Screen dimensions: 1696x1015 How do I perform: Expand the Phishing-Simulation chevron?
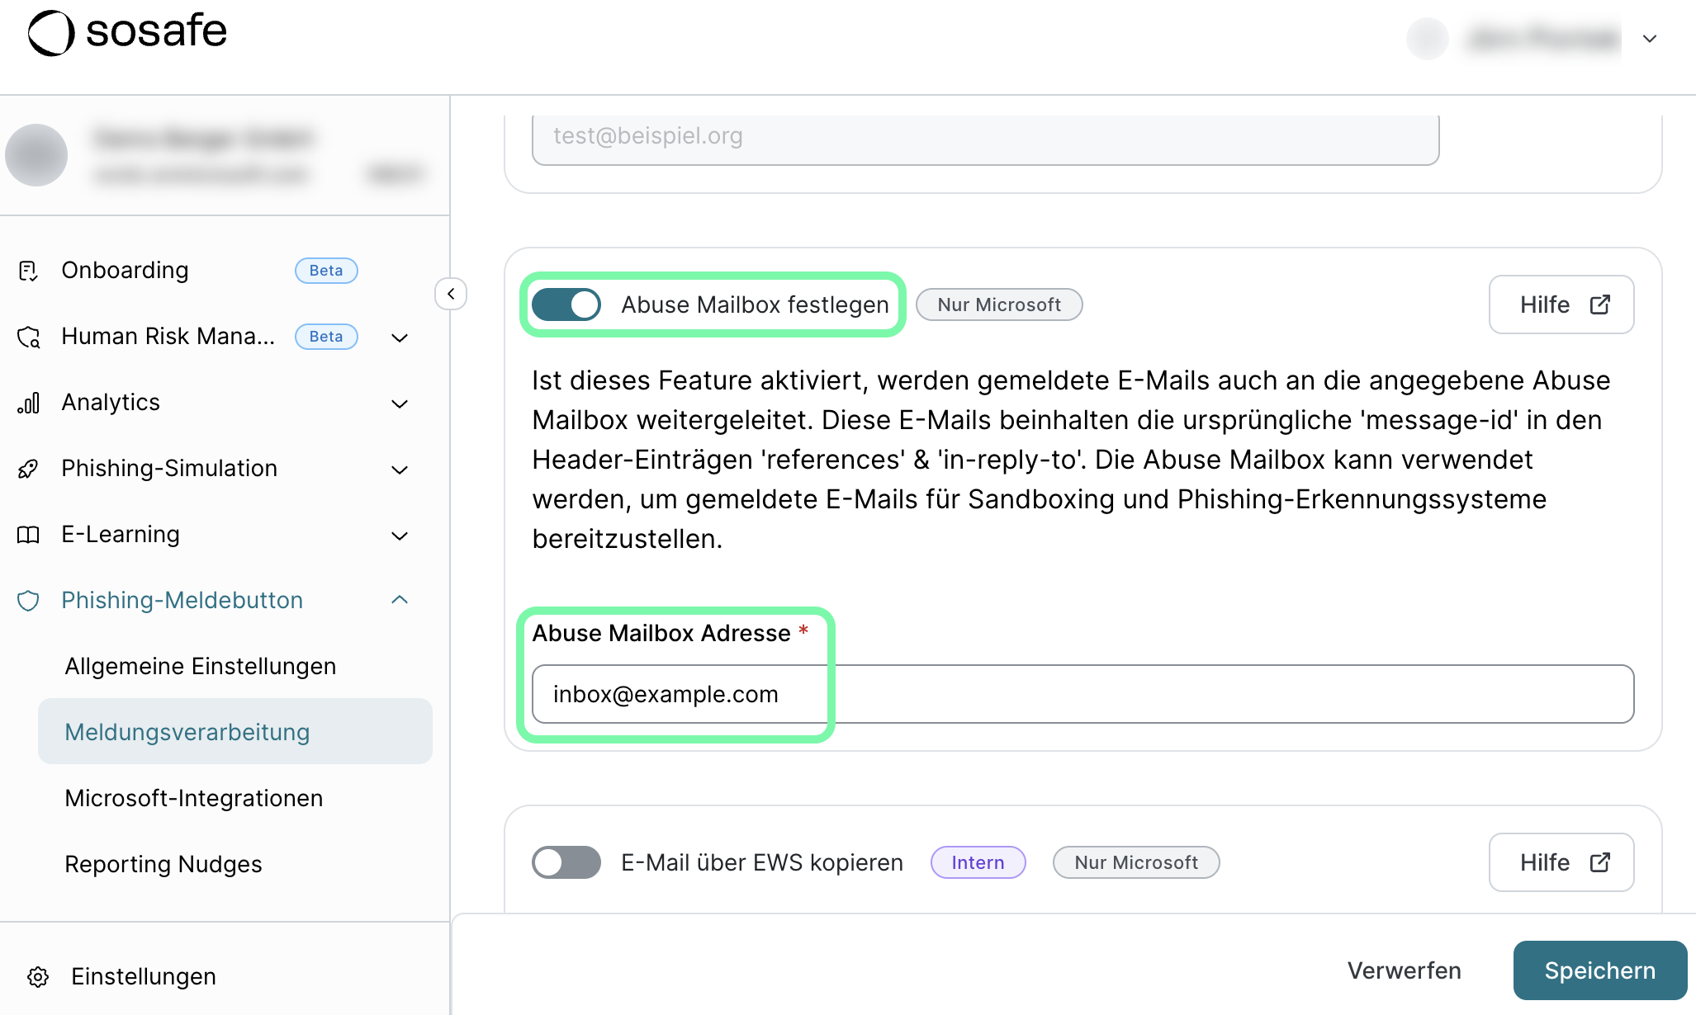pos(400,470)
